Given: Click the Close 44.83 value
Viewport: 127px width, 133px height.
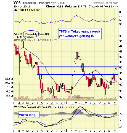Looking at the screenshot, I should (54, 6).
